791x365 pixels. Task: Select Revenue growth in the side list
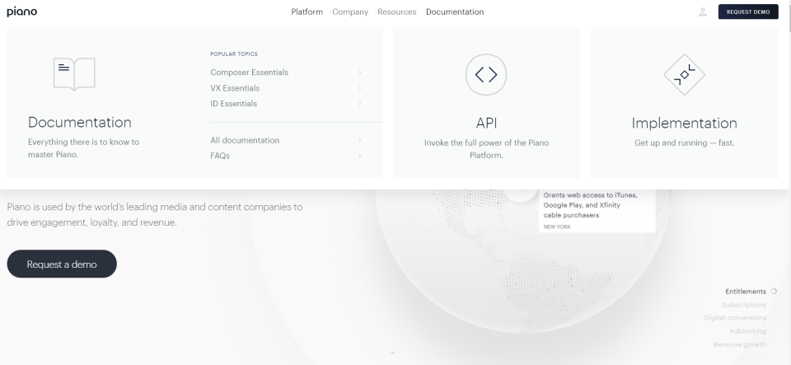point(740,344)
